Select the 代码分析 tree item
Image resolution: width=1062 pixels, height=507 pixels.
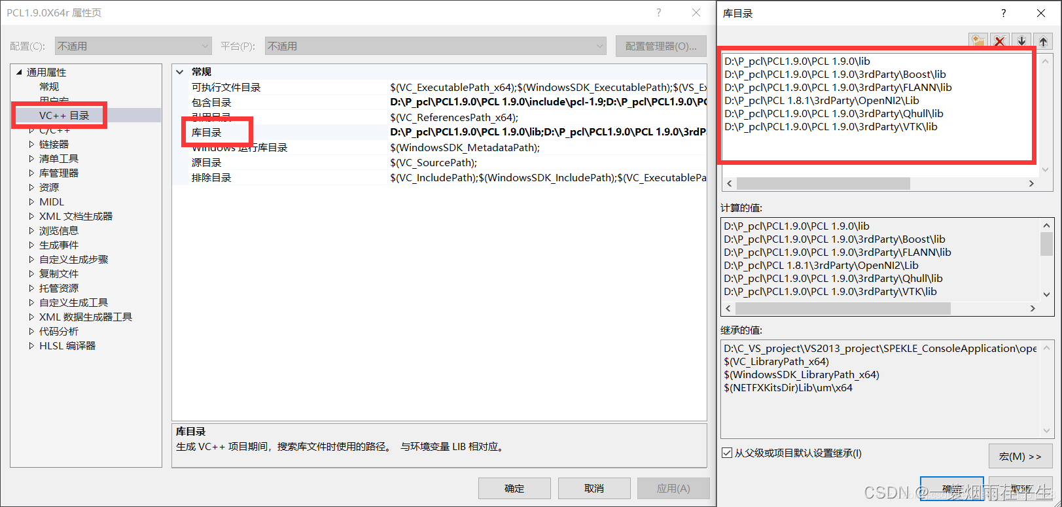(59, 331)
